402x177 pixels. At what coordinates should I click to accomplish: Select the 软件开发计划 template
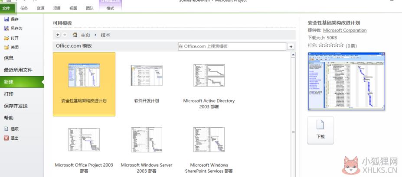coord(147,84)
